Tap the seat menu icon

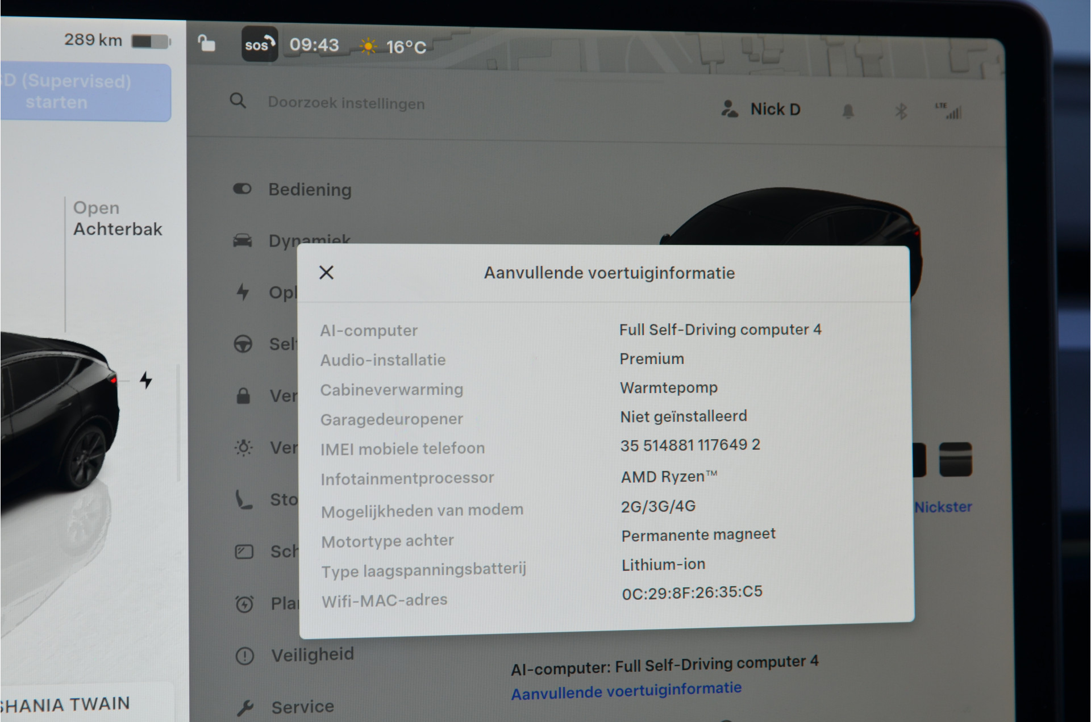(x=244, y=500)
